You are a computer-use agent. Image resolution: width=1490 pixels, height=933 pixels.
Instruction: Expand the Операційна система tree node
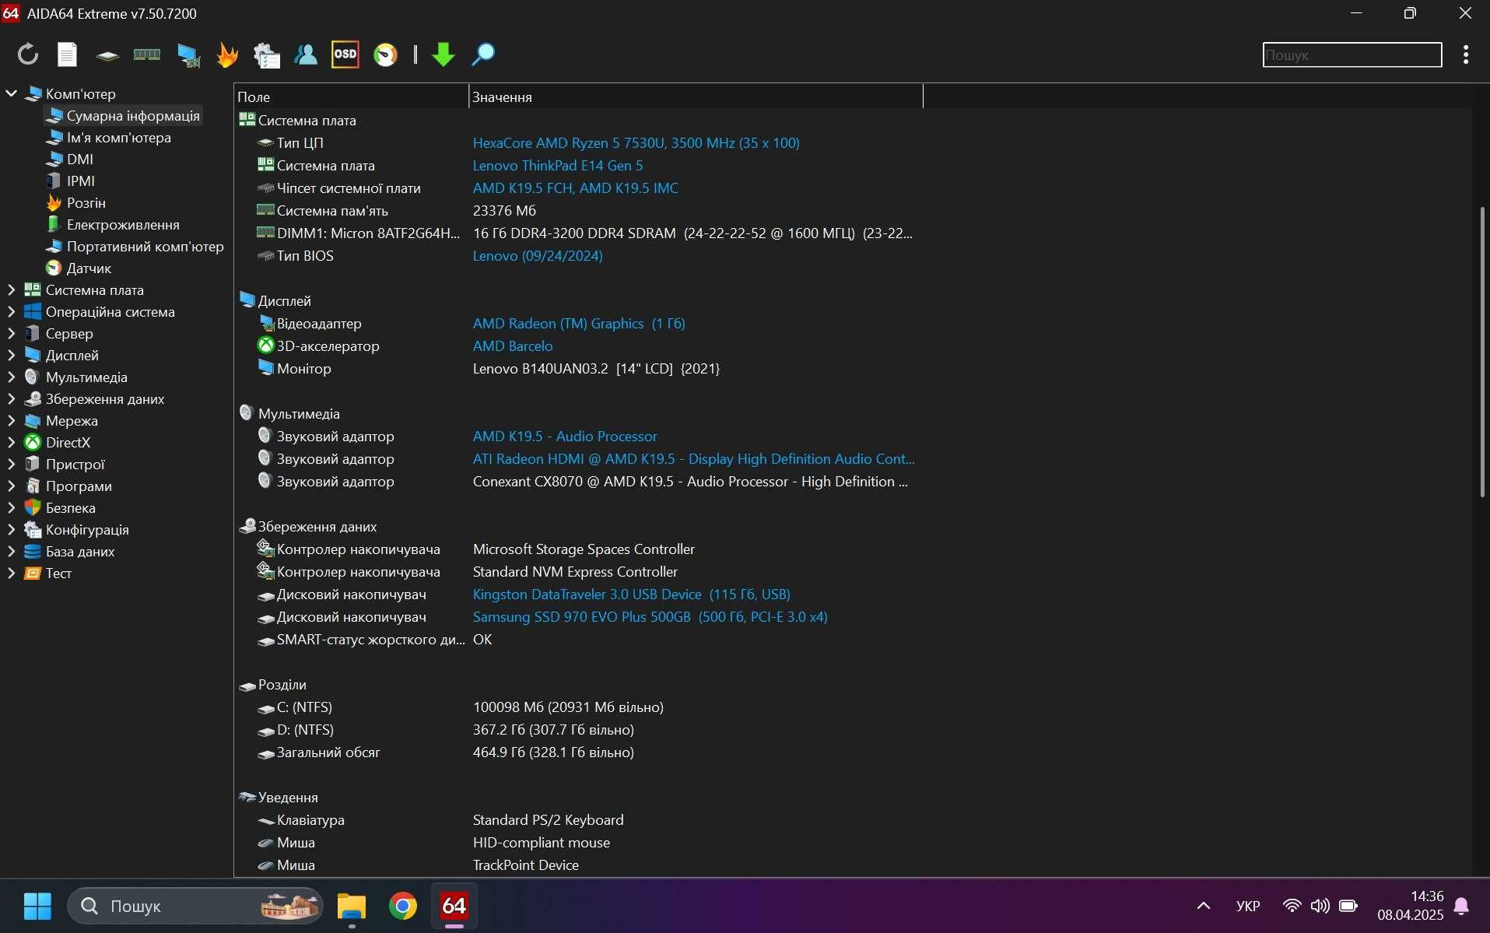point(11,311)
